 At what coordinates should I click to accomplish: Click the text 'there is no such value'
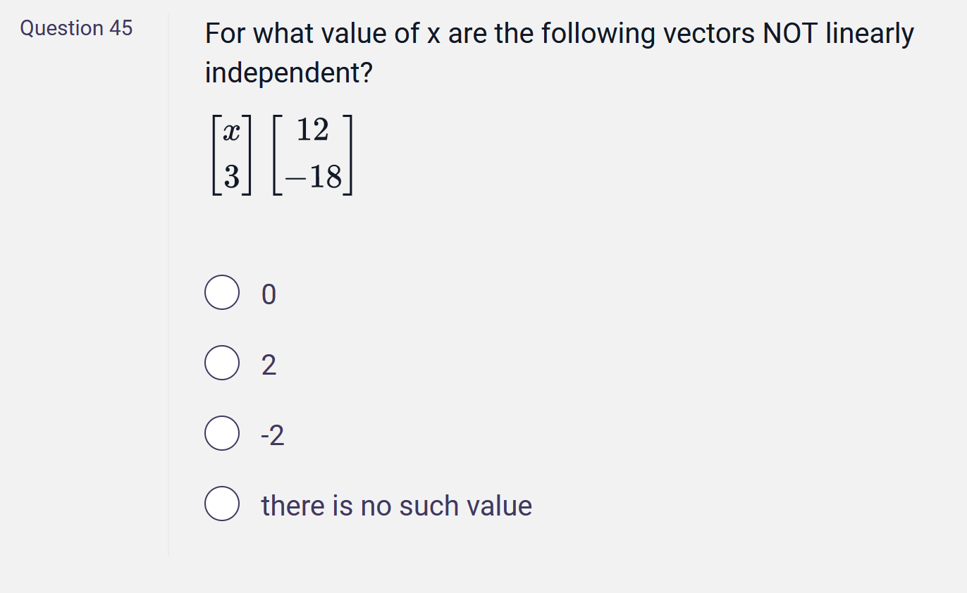point(395,505)
